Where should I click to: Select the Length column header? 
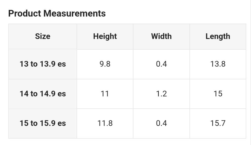click(217, 36)
